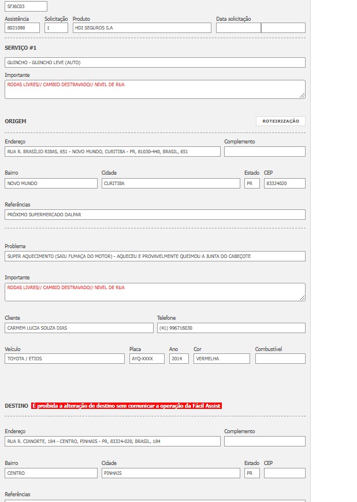Grab resize handle of first Importante textarea
Image resolution: width=357 pixels, height=502 pixels.
(302, 95)
